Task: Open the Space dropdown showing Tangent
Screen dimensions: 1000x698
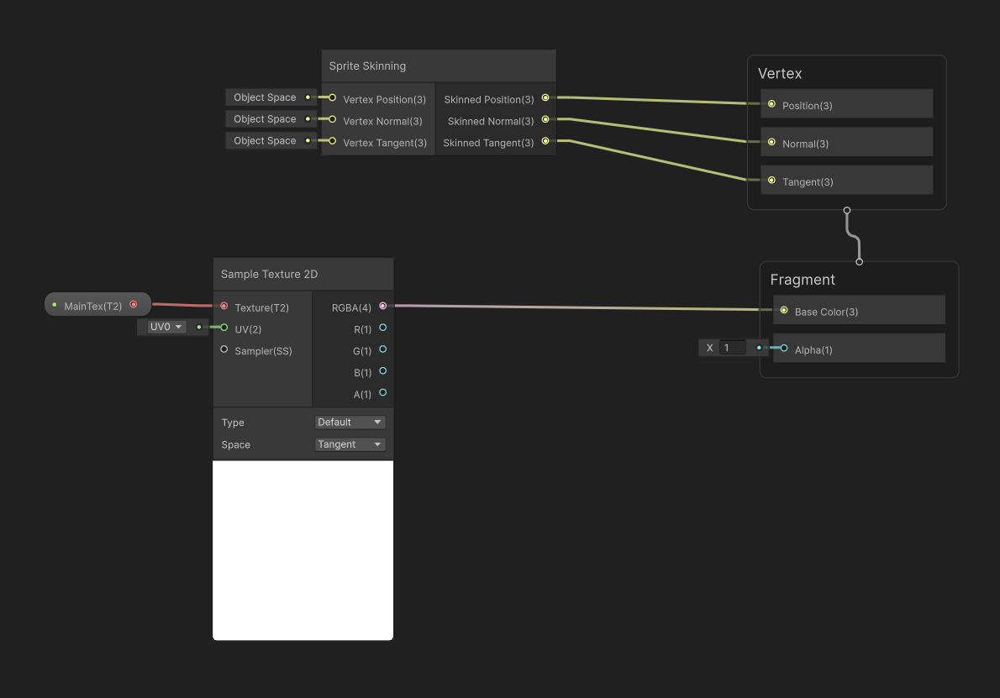Action: [x=350, y=443]
